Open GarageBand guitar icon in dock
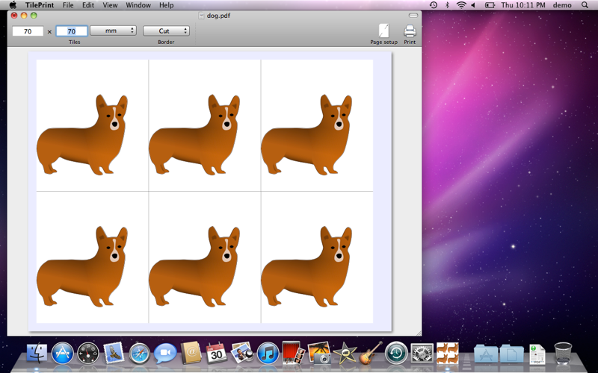Viewport: 598px width, 373px height. pos(370,353)
